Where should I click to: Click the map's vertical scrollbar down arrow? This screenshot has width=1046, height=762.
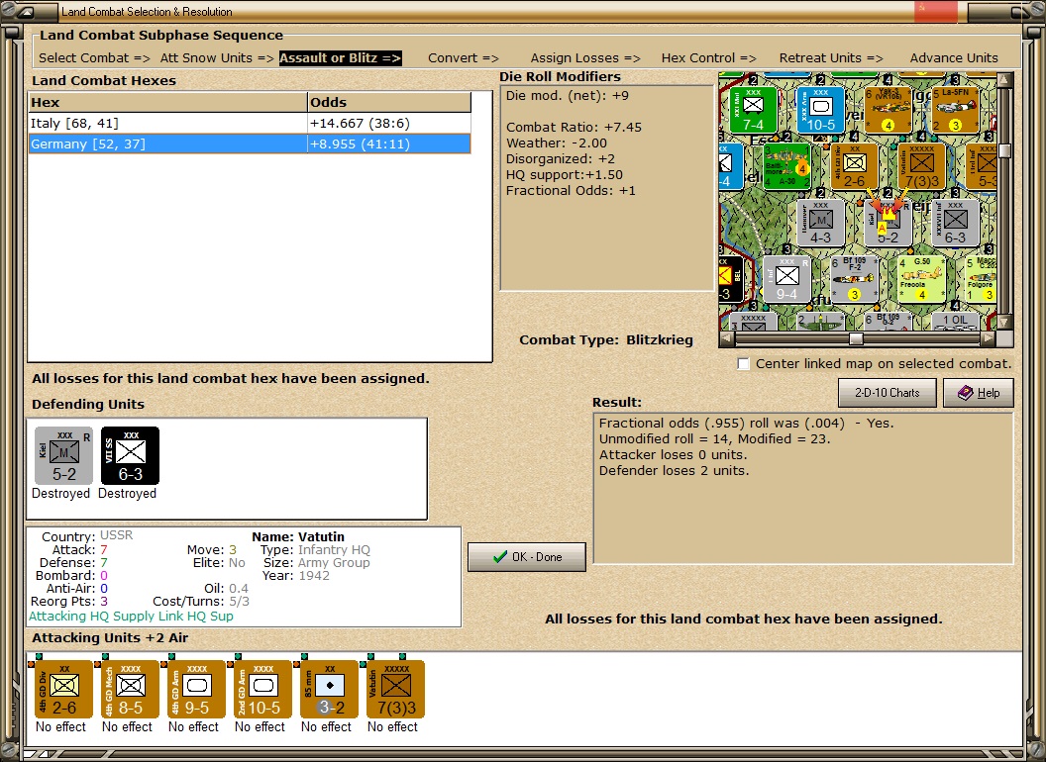tap(1004, 322)
